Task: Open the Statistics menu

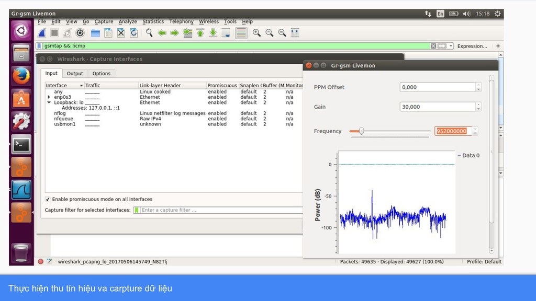Action: (153, 21)
